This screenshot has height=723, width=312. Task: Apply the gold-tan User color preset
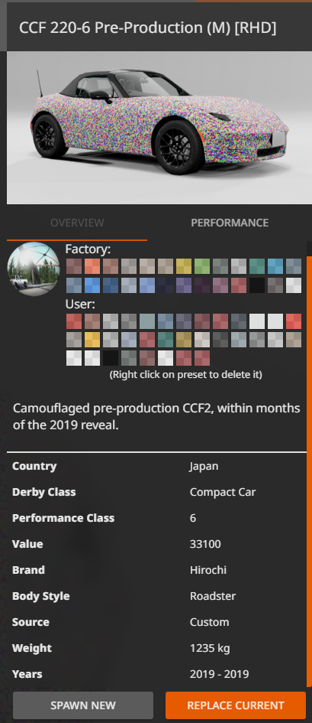(x=184, y=340)
